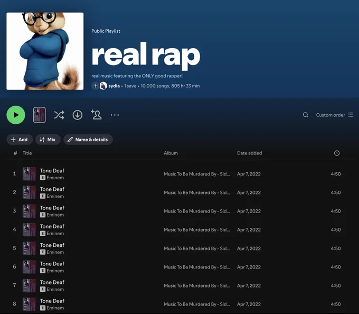Click Apr 7, 2022 date in row 8
359x314 pixels.
249,304
